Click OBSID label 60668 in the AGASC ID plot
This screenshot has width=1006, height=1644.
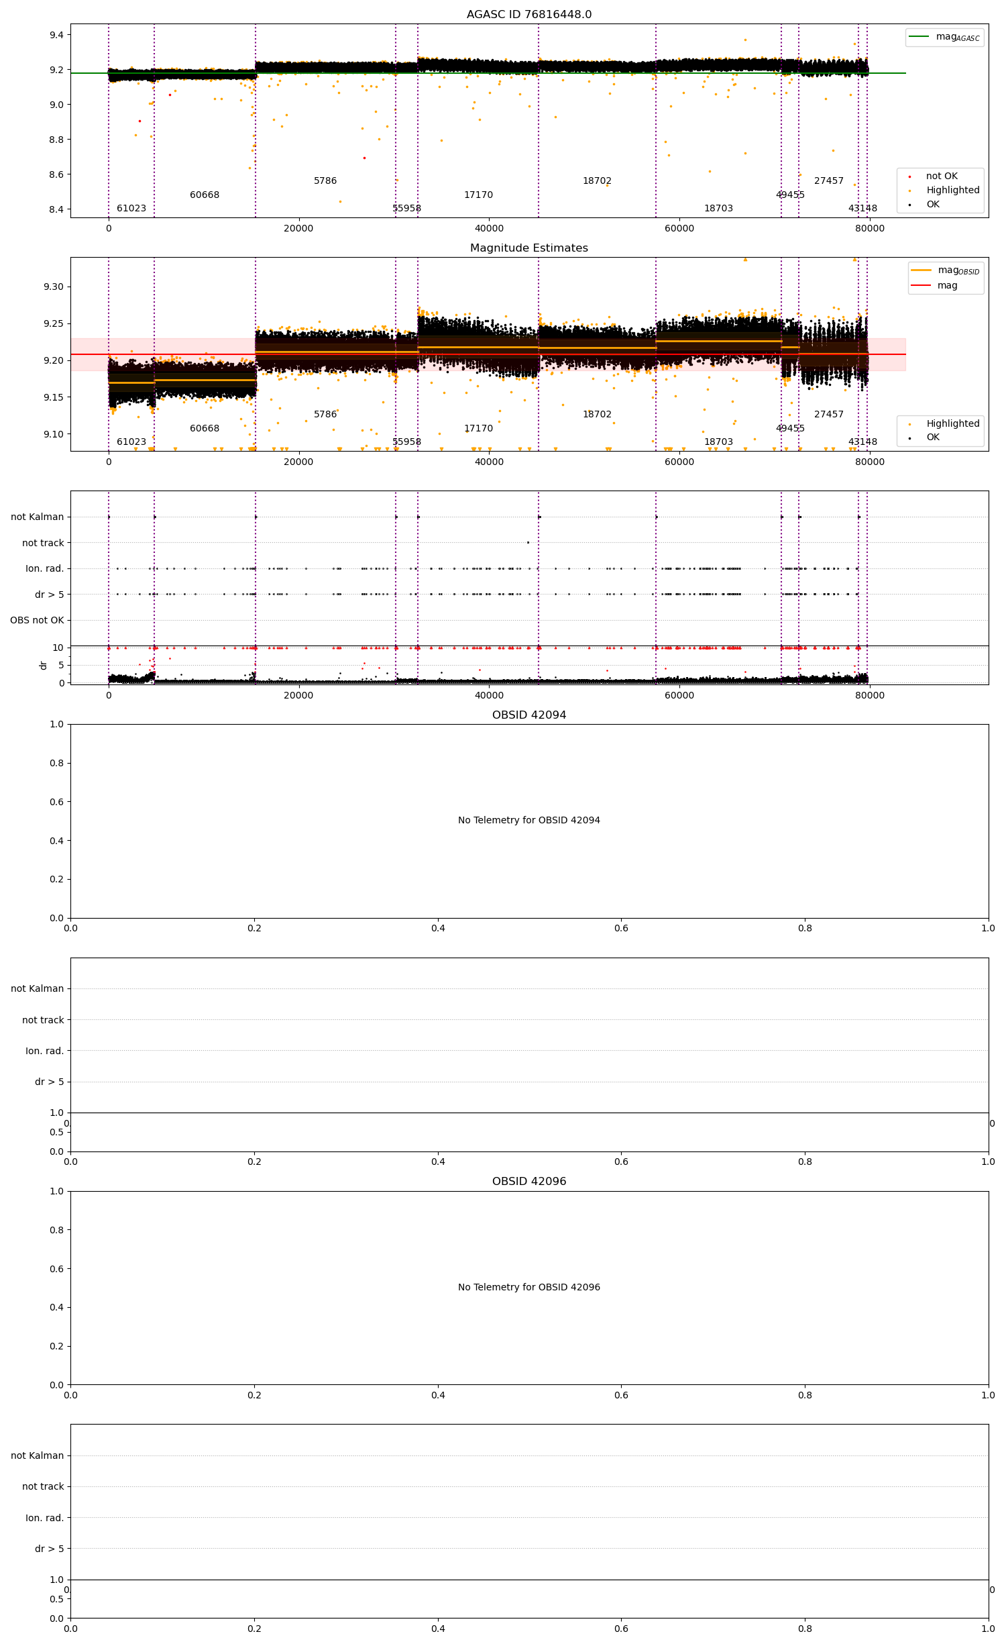click(205, 195)
